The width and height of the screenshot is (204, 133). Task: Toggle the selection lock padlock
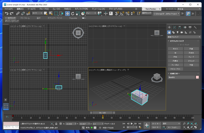56,124
